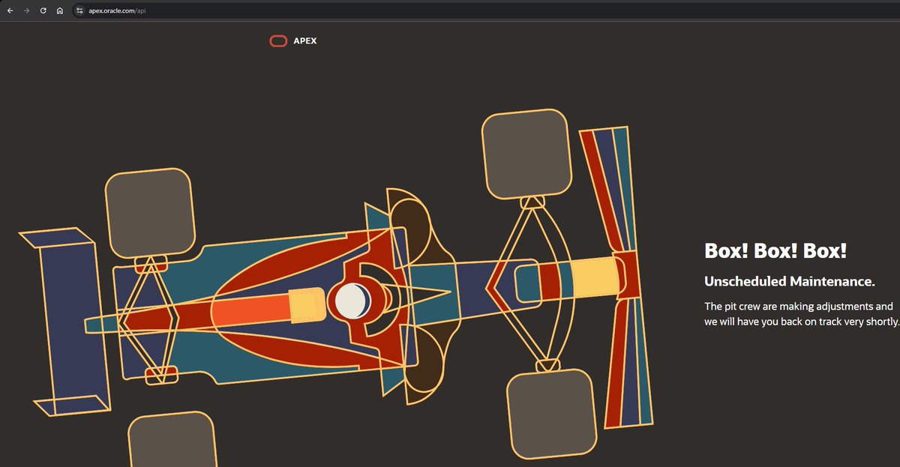Go to the browser home page icon
The height and width of the screenshot is (467, 900).
(60, 11)
